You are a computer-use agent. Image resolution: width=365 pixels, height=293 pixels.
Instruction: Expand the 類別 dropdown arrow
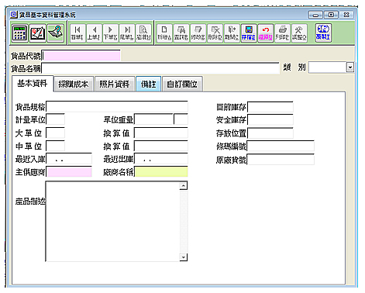(x=350, y=67)
